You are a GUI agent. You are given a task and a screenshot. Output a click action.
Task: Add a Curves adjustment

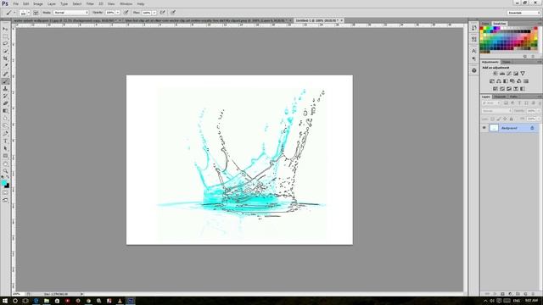tap(509, 74)
